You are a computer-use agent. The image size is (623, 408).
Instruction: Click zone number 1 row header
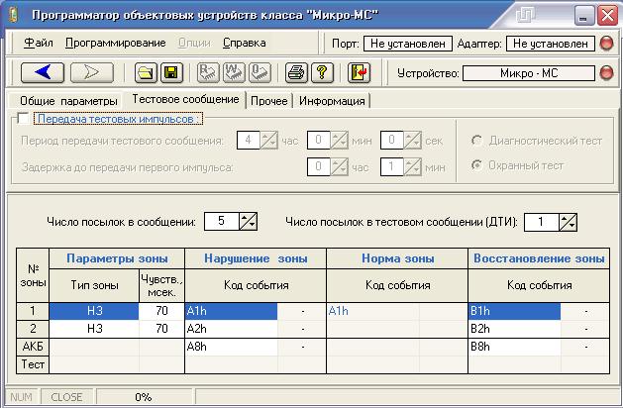[33, 311]
